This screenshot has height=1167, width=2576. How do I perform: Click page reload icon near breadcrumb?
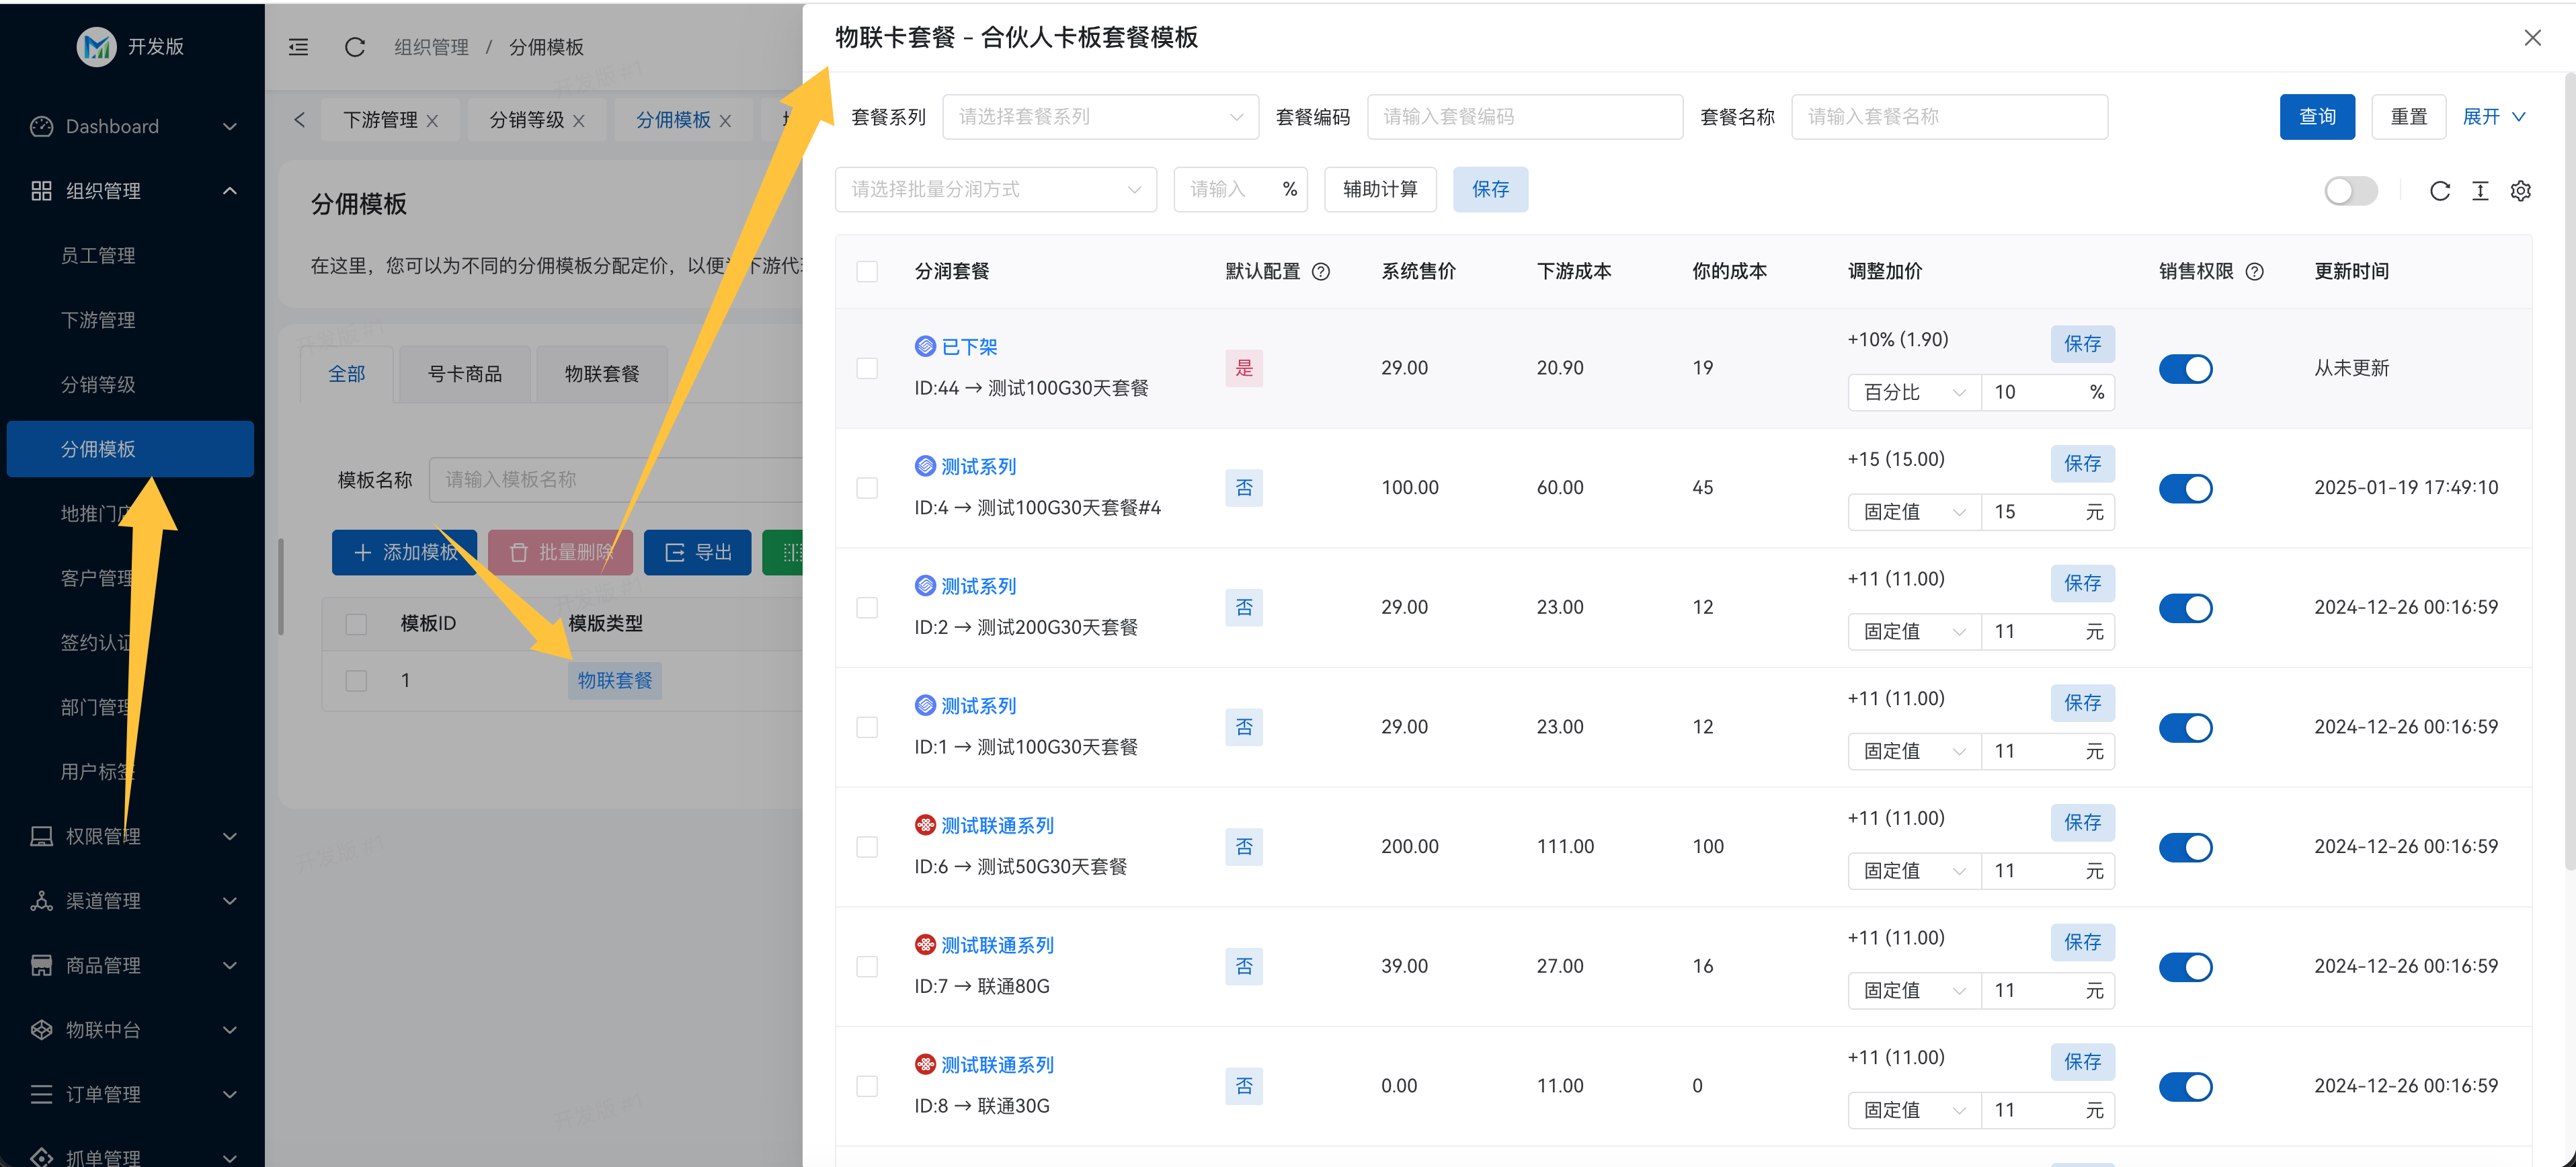point(354,47)
